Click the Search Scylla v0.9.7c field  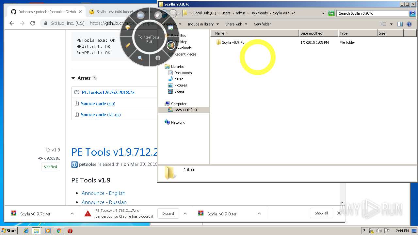(373, 13)
